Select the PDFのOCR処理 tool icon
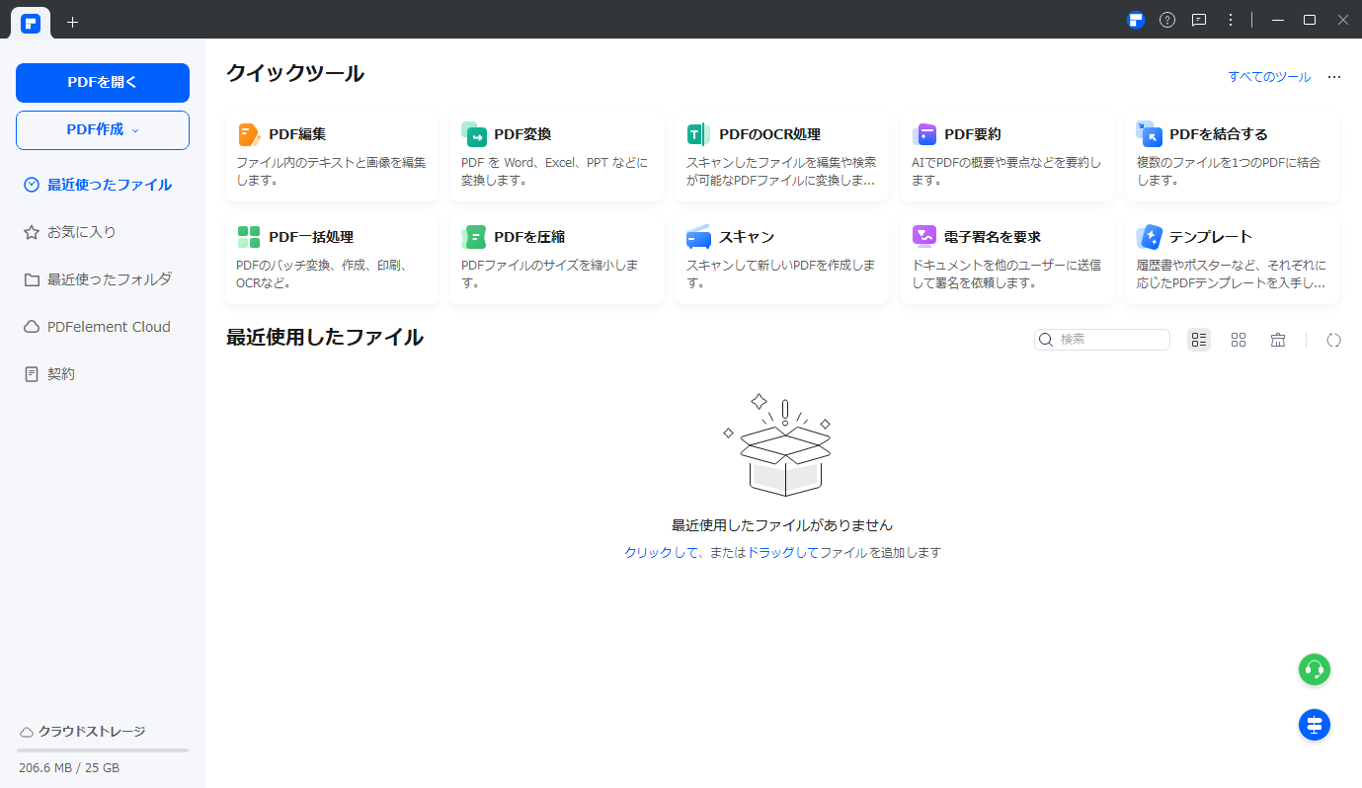Screen dimensions: 1362x788 (699, 134)
